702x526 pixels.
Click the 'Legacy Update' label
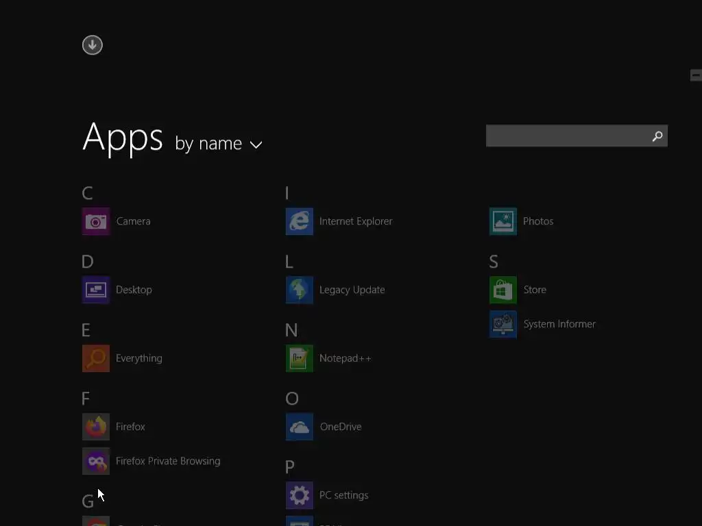pos(352,290)
